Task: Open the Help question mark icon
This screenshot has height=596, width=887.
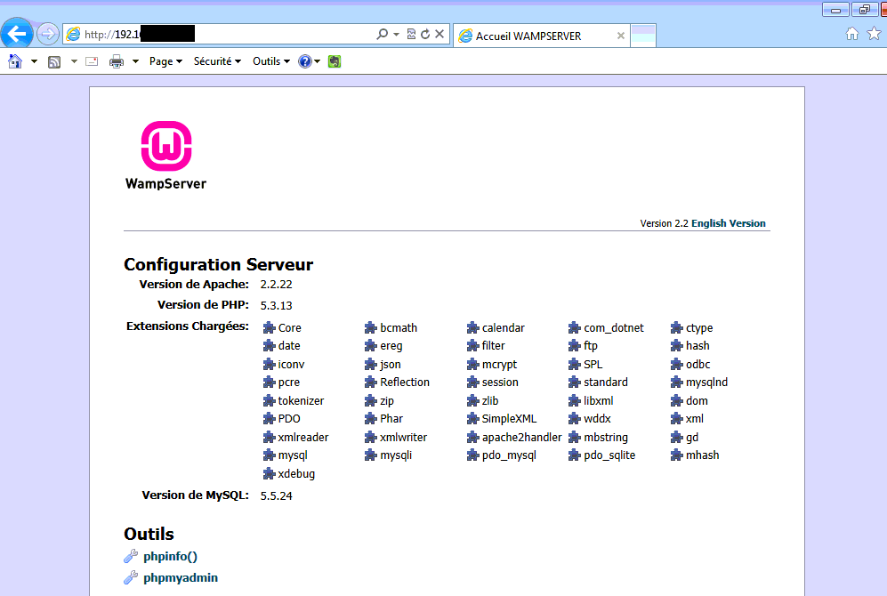Action: click(x=305, y=61)
